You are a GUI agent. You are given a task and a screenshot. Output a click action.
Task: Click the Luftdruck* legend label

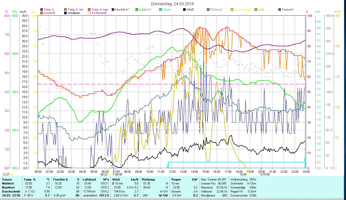[x=145, y=9]
